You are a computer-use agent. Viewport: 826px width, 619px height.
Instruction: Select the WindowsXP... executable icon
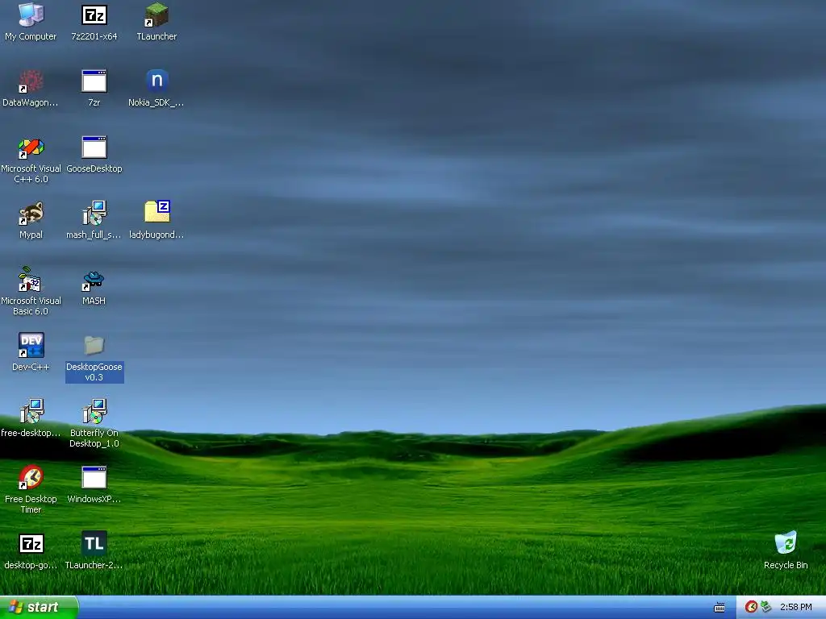tap(94, 477)
